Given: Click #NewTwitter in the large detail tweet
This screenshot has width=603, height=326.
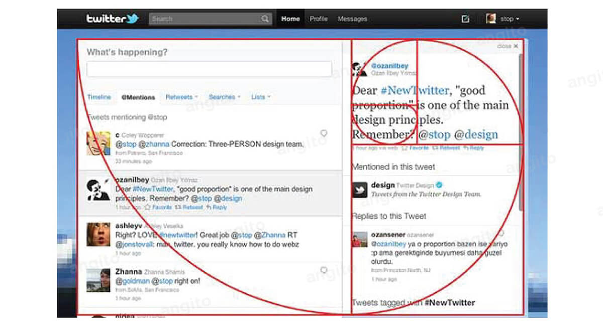Looking at the screenshot, I should (x=415, y=91).
